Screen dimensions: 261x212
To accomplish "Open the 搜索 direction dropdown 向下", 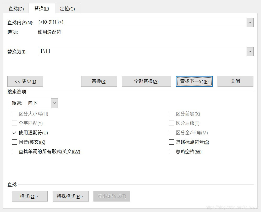I will [54, 103].
